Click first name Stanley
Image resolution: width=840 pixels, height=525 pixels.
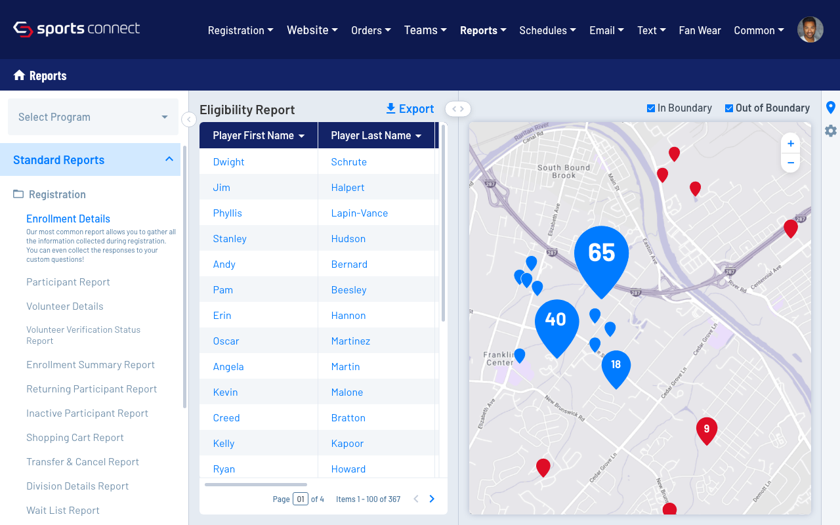(x=230, y=238)
